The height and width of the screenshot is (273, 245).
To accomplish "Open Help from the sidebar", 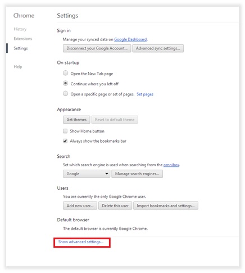I will coord(18,67).
